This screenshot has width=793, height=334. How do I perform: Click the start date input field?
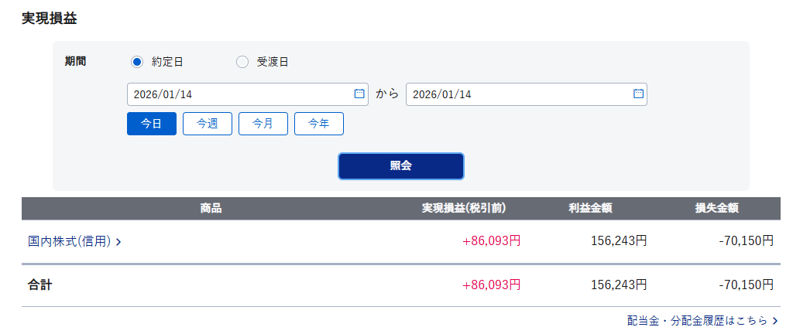point(236,94)
